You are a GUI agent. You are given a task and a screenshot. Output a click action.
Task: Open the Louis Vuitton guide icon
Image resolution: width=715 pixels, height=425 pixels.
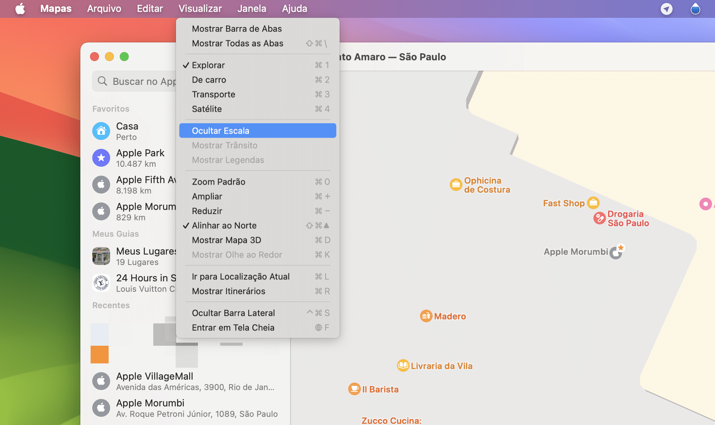pos(101,283)
